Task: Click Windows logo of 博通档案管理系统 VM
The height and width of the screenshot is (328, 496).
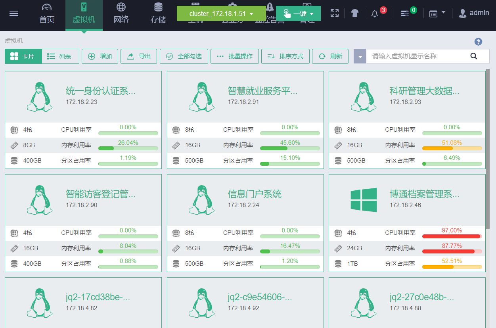Action: tap(363, 199)
